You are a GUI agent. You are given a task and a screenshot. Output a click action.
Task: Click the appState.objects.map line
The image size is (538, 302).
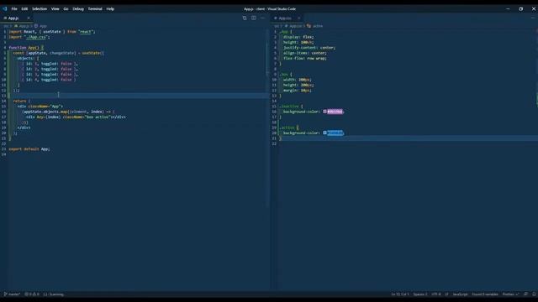pyautogui.click(x=68, y=112)
